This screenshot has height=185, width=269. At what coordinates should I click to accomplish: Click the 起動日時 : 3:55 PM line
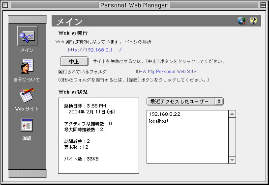pyautogui.click(x=85, y=106)
